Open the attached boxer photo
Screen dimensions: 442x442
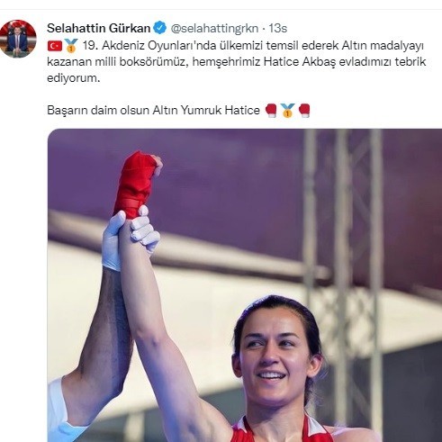point(245,285)
